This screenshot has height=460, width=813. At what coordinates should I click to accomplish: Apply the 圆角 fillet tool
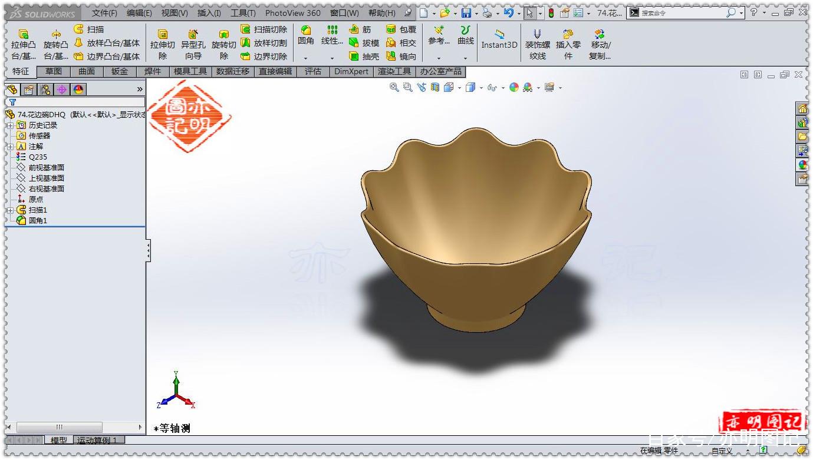coord(306,35)
